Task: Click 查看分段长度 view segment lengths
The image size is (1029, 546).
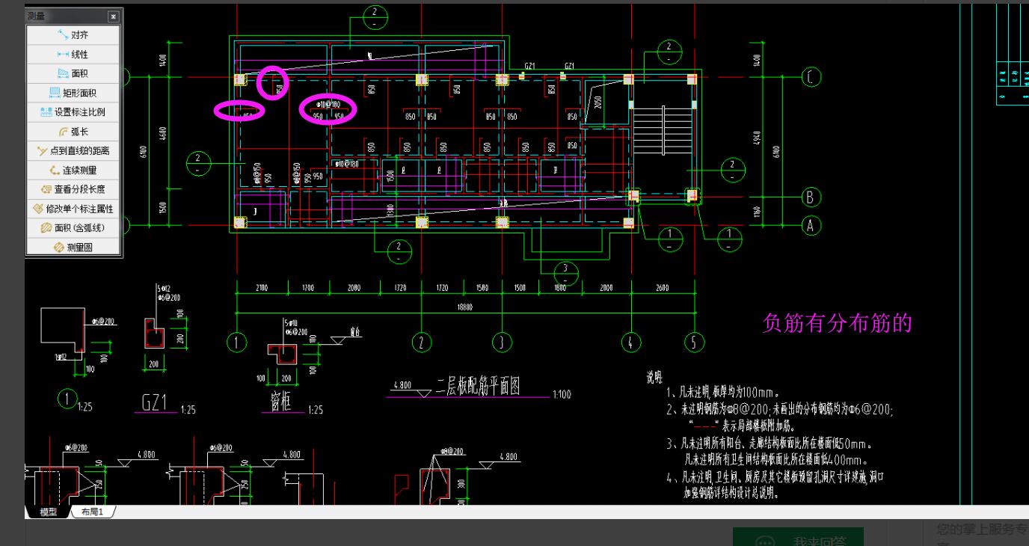Action: [x=74, y=190]
